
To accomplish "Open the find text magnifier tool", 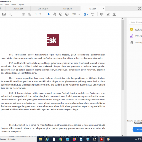I will click(10, 14).
